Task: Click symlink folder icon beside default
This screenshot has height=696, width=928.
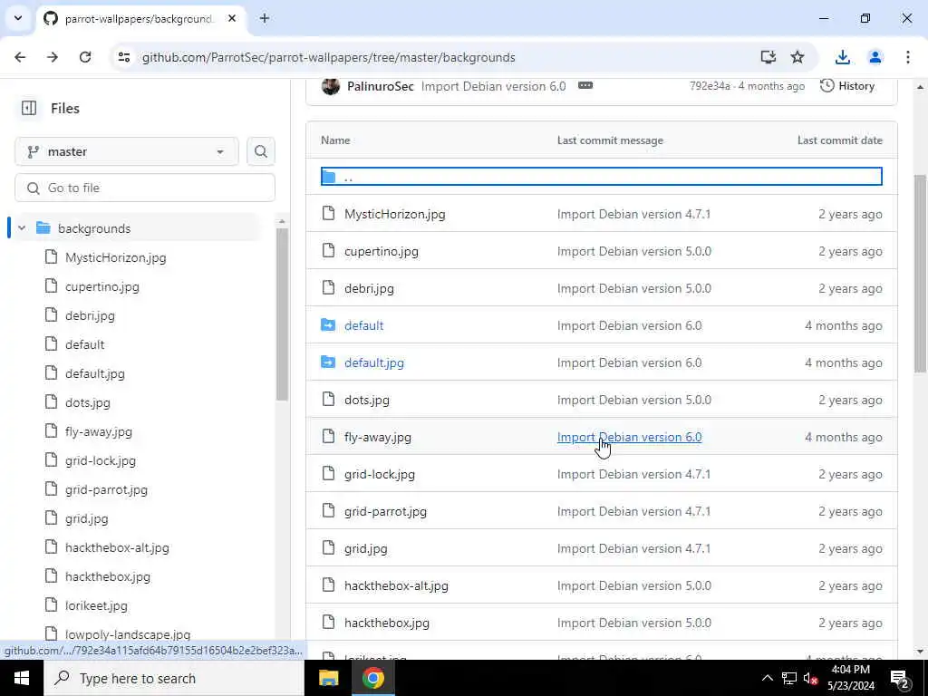Action: [x=328, y=325]
